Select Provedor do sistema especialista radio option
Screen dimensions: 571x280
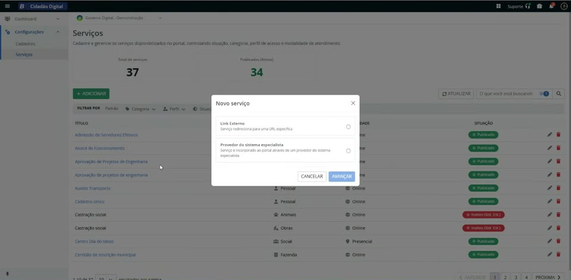[x=348, y=151]
